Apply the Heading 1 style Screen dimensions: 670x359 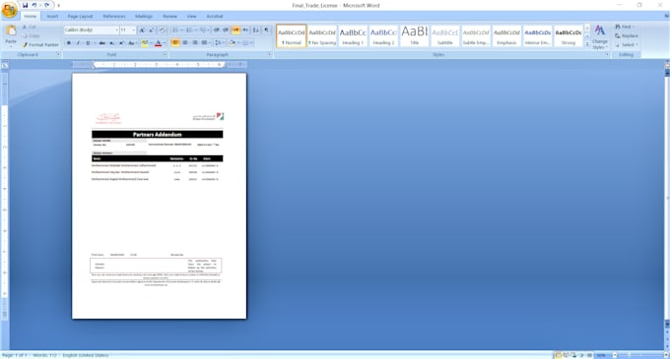pyautogui.click(x=353, y=35)
